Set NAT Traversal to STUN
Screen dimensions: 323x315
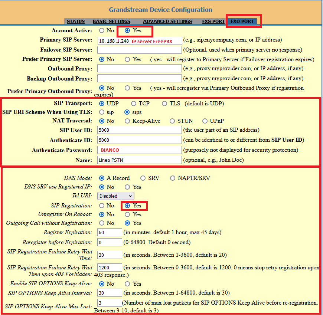click(x=172, y=121)
